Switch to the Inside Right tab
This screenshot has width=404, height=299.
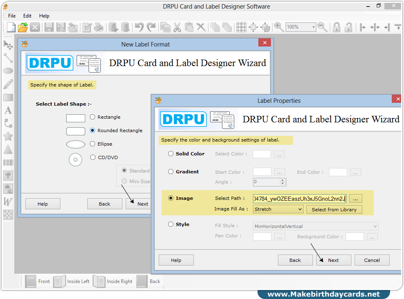113,281
